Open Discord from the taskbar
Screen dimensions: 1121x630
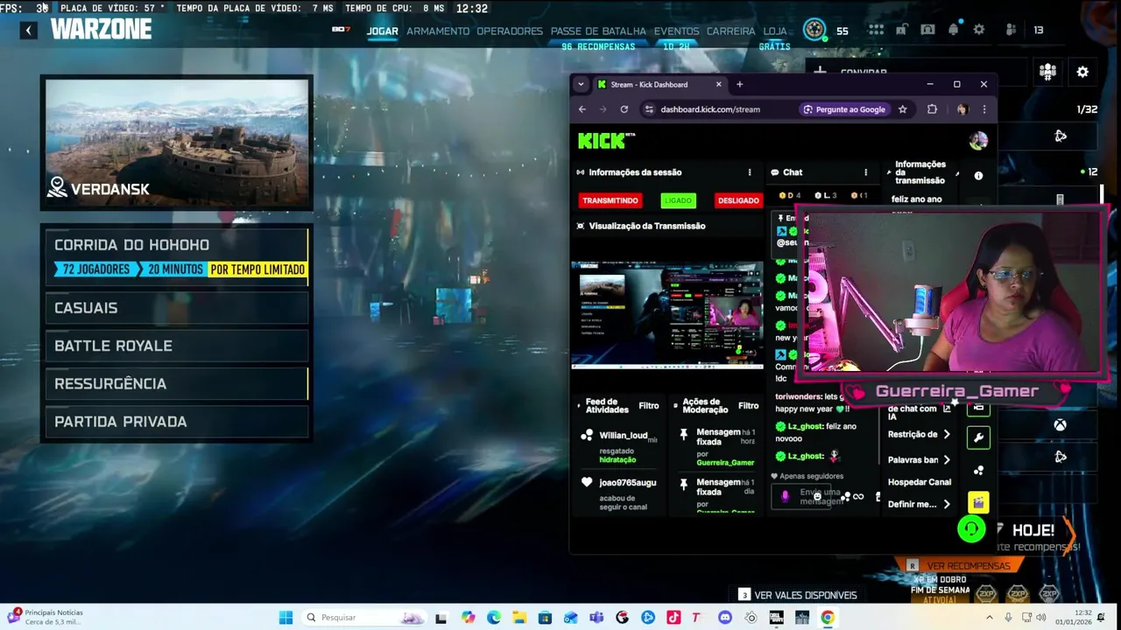click(725, 618)
